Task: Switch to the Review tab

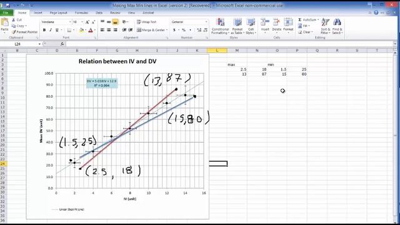Action: coord(115,12)
